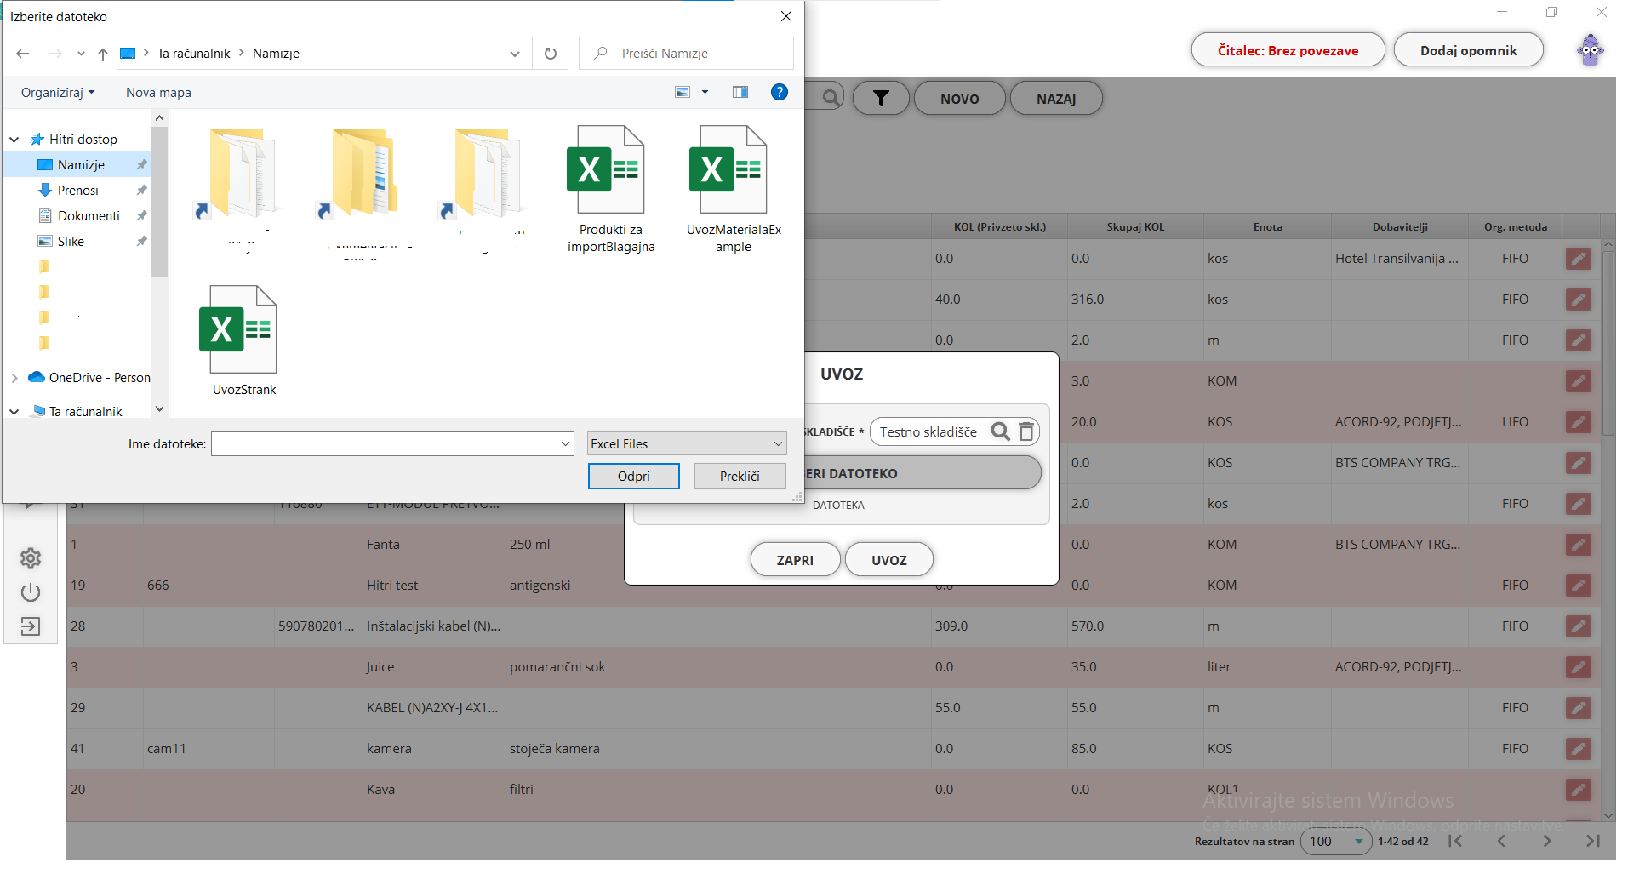Clear skladišče with the trash icon

(x=1026, y=432)
